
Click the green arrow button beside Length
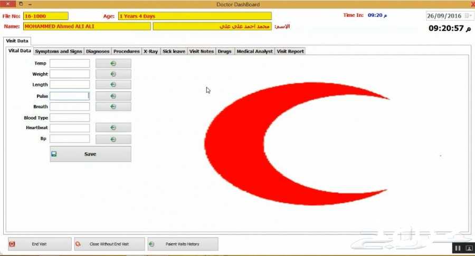[x=113, y=85]
